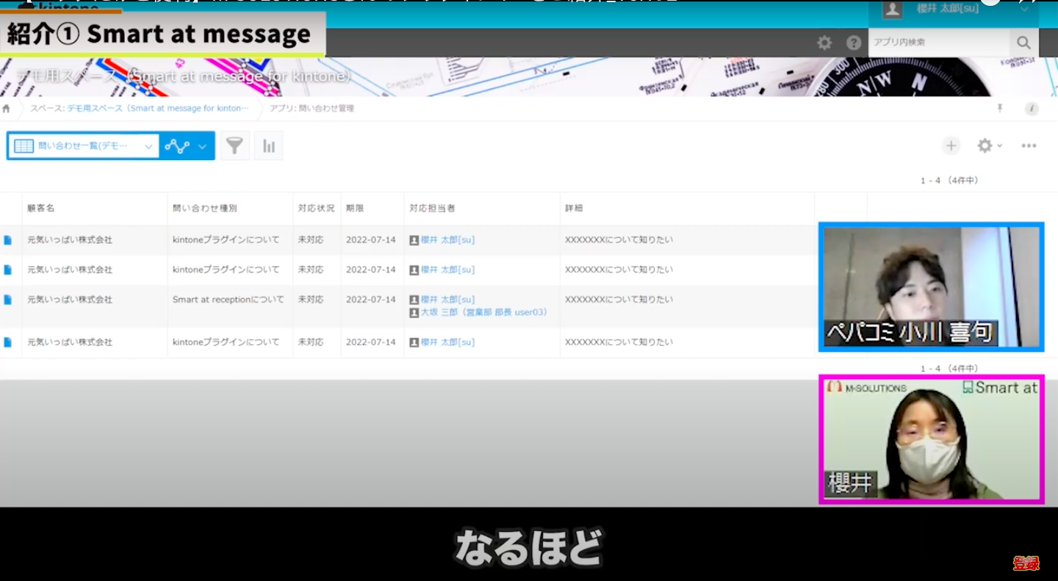Click the search magnifier icon

1023,43
